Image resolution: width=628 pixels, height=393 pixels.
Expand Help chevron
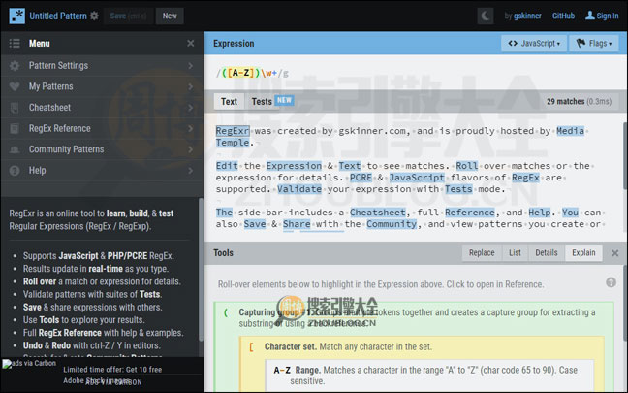(191, 171)
